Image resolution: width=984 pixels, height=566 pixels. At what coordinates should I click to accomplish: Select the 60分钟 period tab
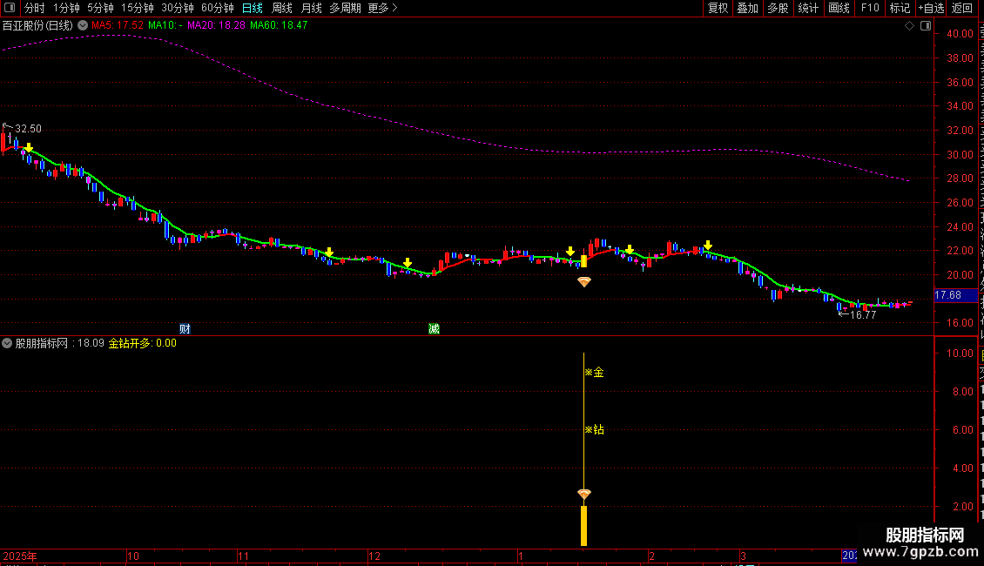click(x=218, y=8)
